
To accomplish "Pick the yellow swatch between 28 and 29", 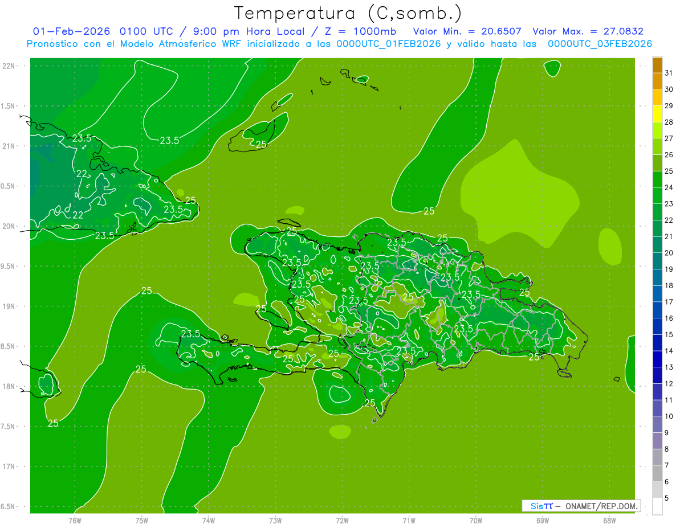I will pos(657,114).
